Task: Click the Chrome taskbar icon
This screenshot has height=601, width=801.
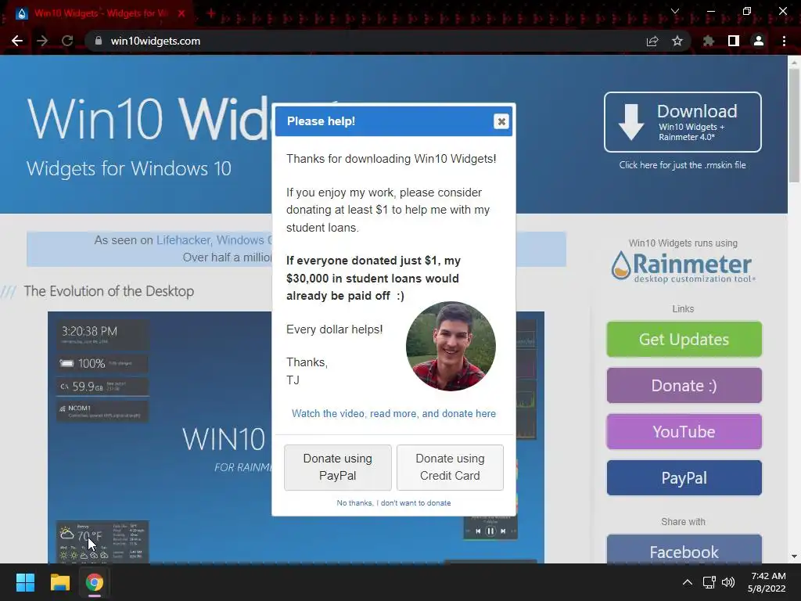Action: [94, 582]
